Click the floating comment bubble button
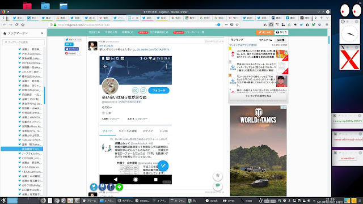 coord(218,186)
